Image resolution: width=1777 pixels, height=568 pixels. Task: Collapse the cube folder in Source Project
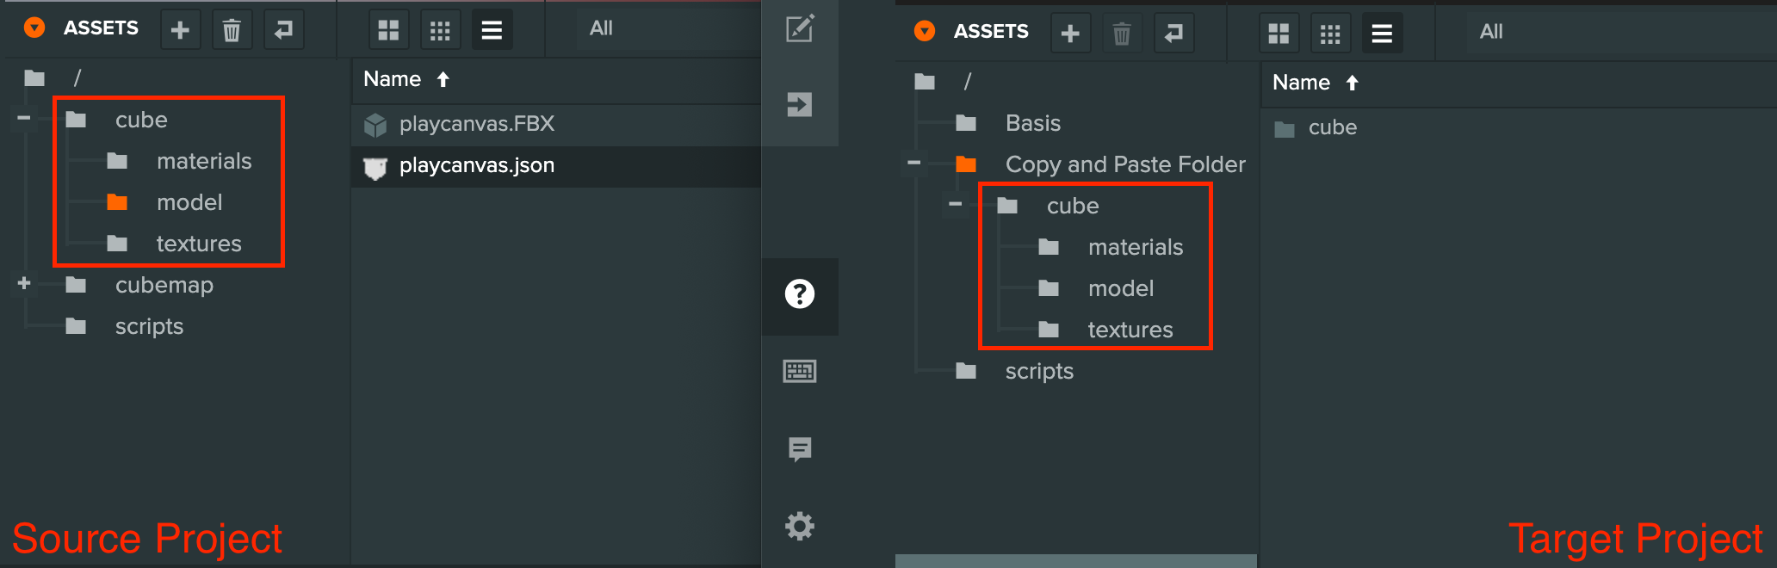[x=24, y=118]
